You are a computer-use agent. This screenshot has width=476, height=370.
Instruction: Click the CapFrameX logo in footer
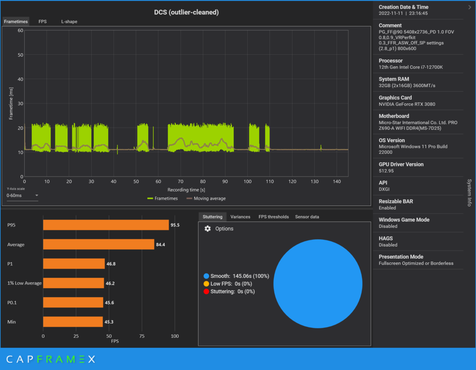[x=50, y=359]
